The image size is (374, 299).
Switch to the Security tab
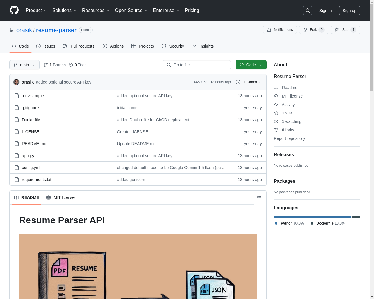pyautogui.click(x=173, y=46)
